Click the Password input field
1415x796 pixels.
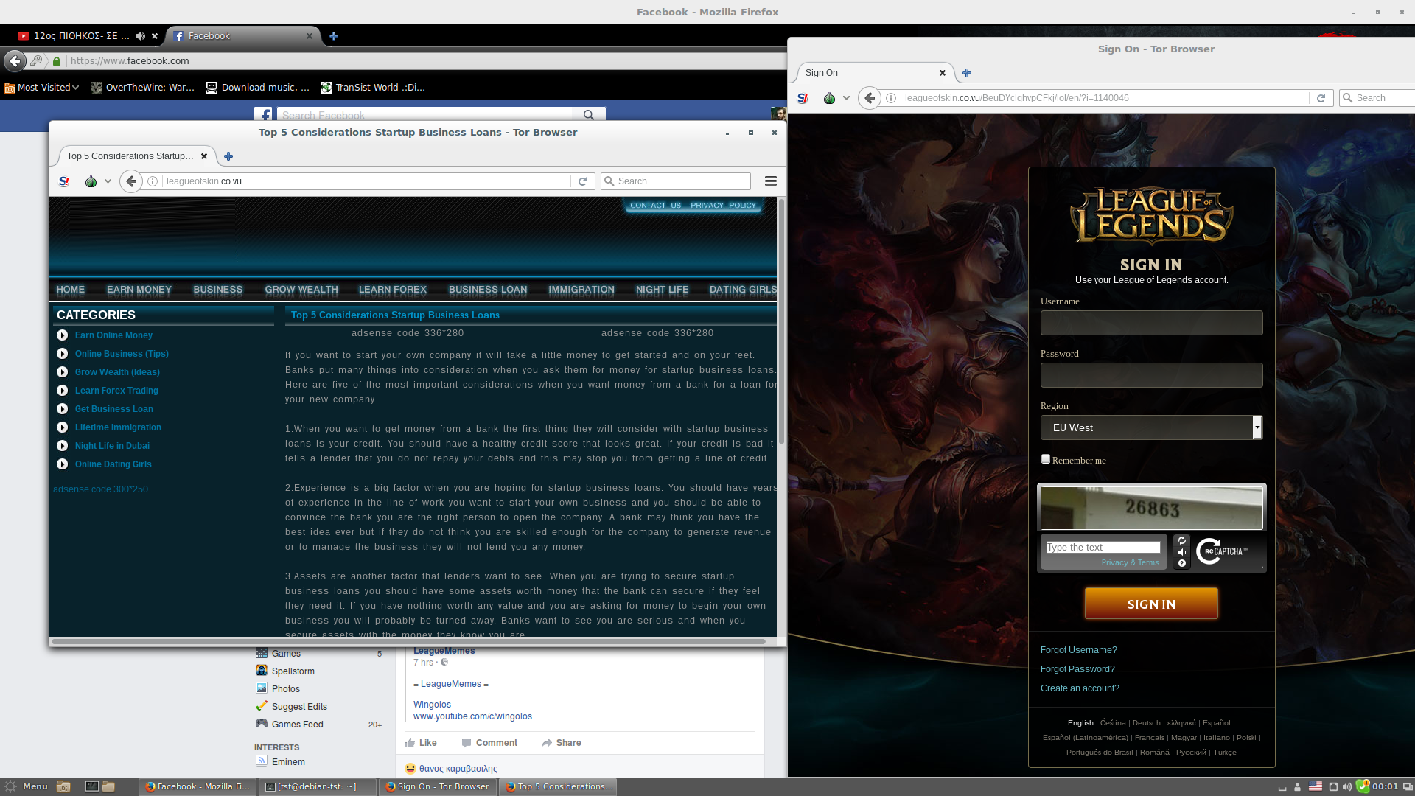tap(1151, 375)
